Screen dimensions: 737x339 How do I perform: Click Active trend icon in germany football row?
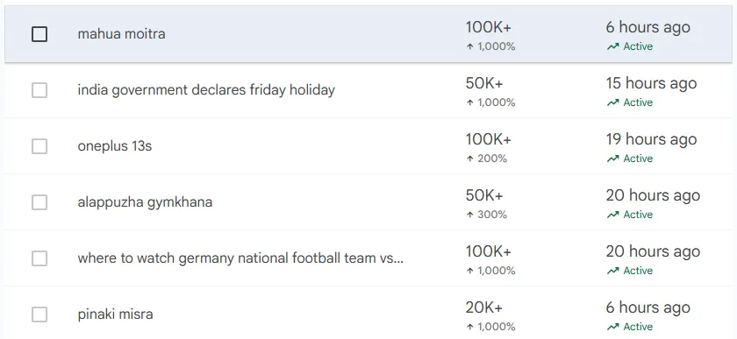click(x=612, y=271)
